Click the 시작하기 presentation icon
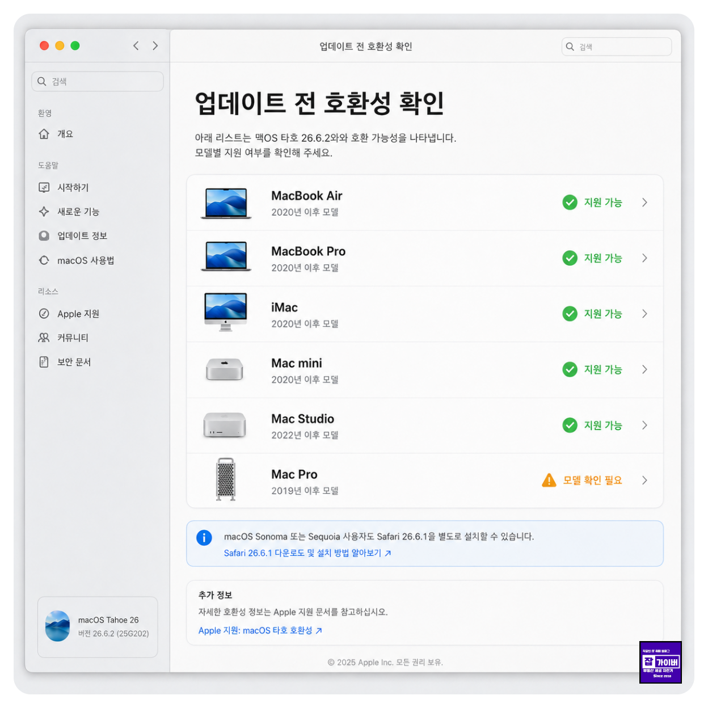 44,187
